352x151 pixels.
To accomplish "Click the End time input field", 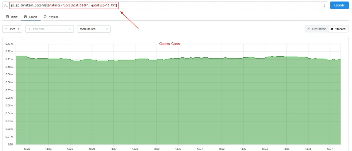I will click(x=50, y=29).
